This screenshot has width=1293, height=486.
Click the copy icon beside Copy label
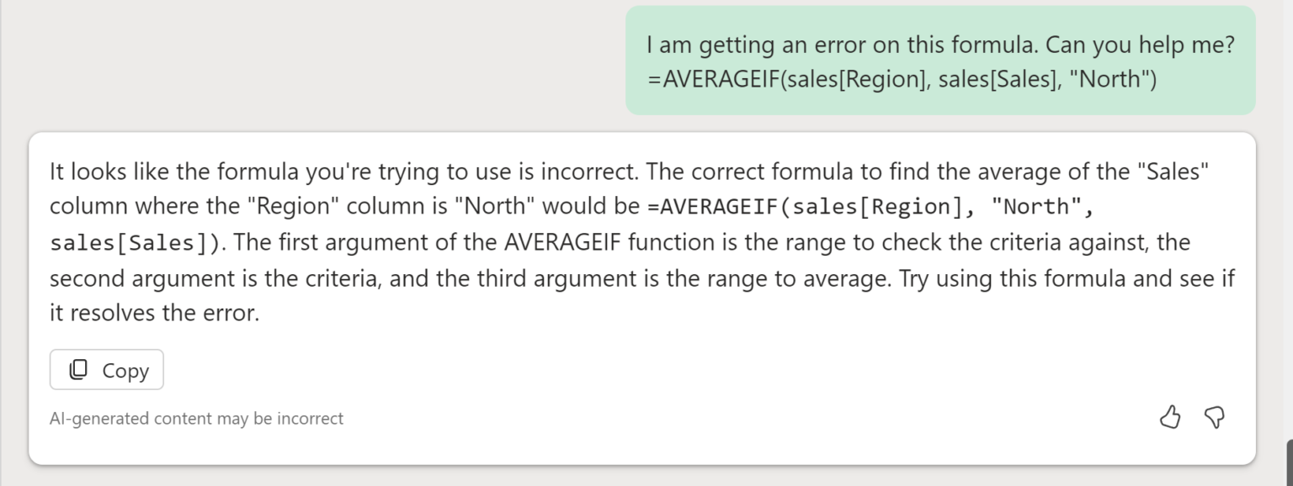pyautogui.click(x=78, y=370)
